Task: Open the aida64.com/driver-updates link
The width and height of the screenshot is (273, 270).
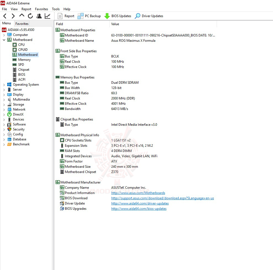Action: (x=140, y=203)
